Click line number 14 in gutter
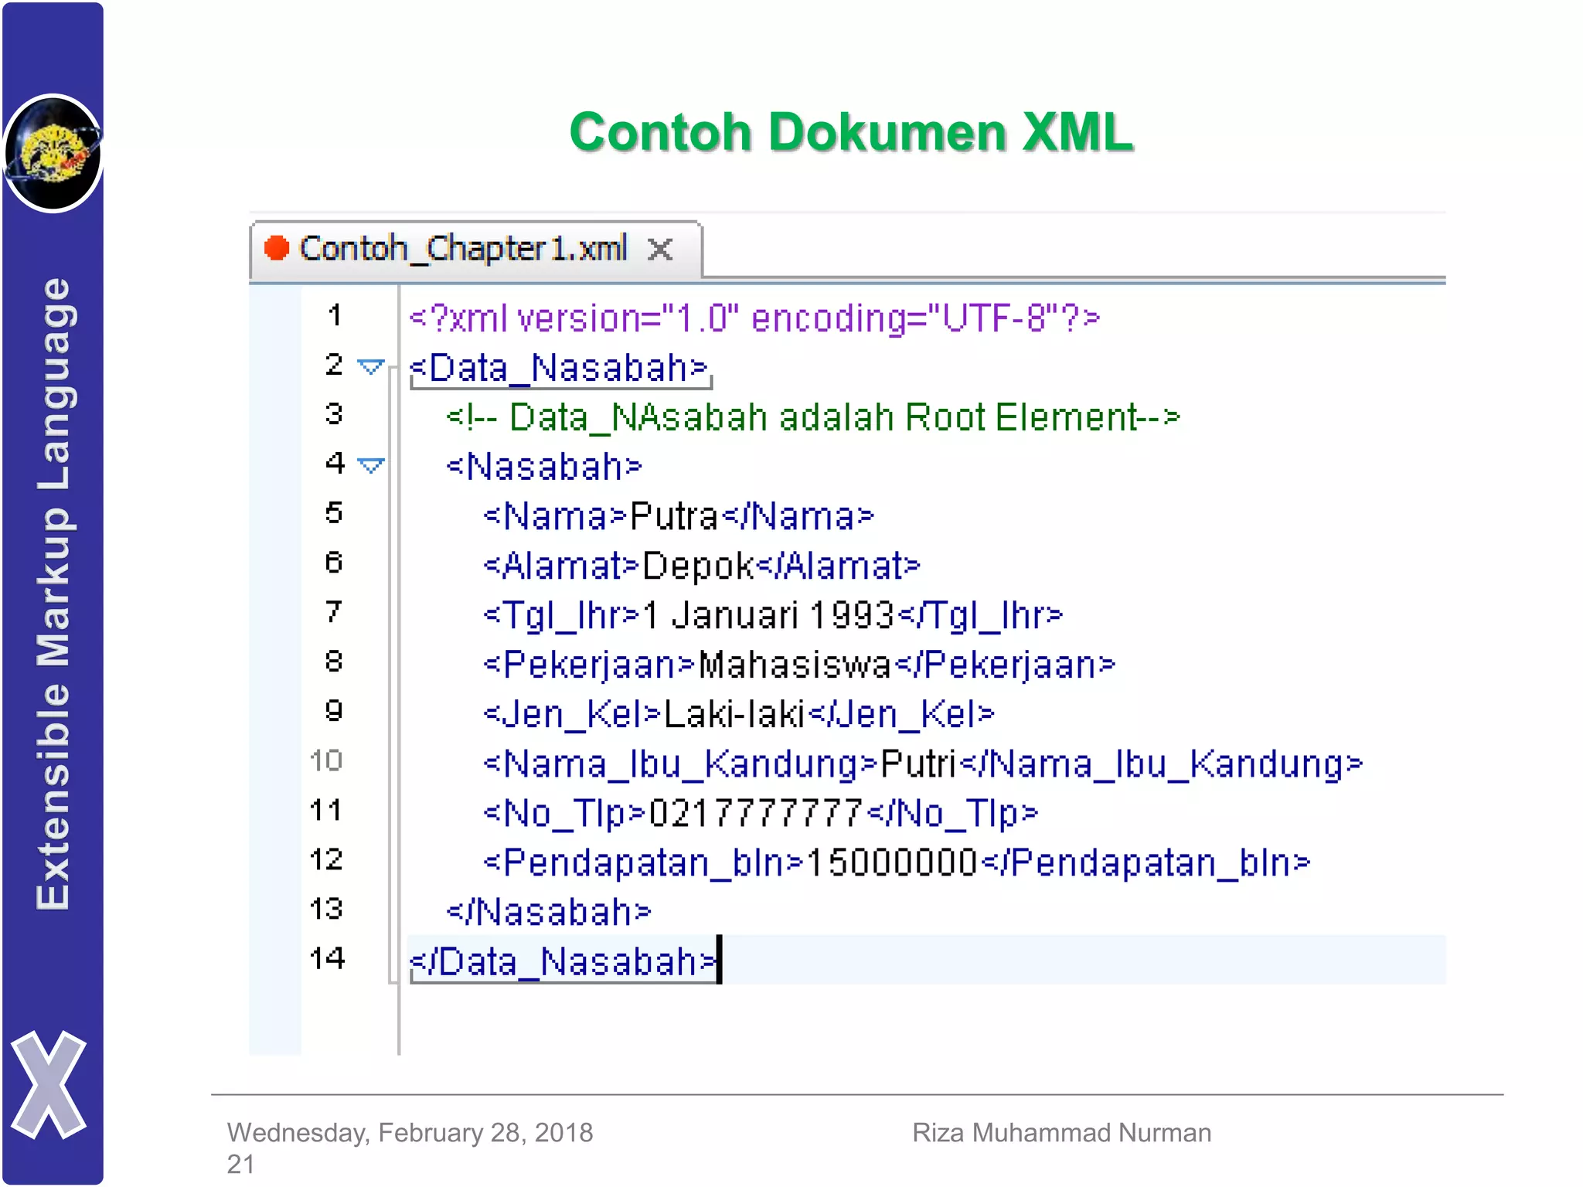 point(327,958)
